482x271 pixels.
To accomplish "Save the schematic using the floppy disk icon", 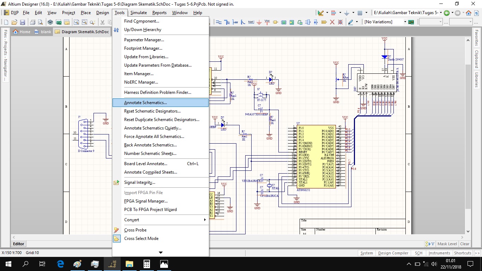I will (23, 22).
